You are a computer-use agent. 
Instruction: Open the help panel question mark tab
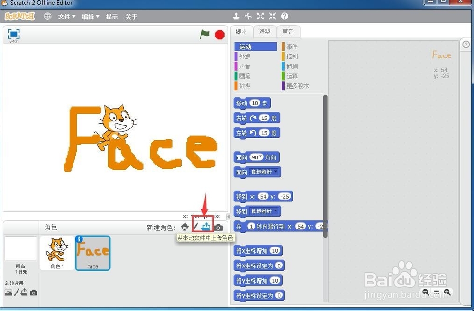coord(466,45)
